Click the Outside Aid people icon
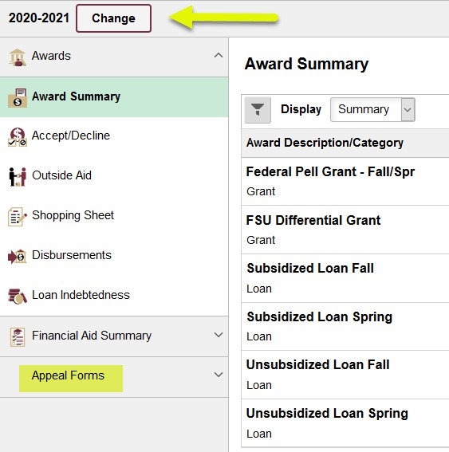 point(18,177)
